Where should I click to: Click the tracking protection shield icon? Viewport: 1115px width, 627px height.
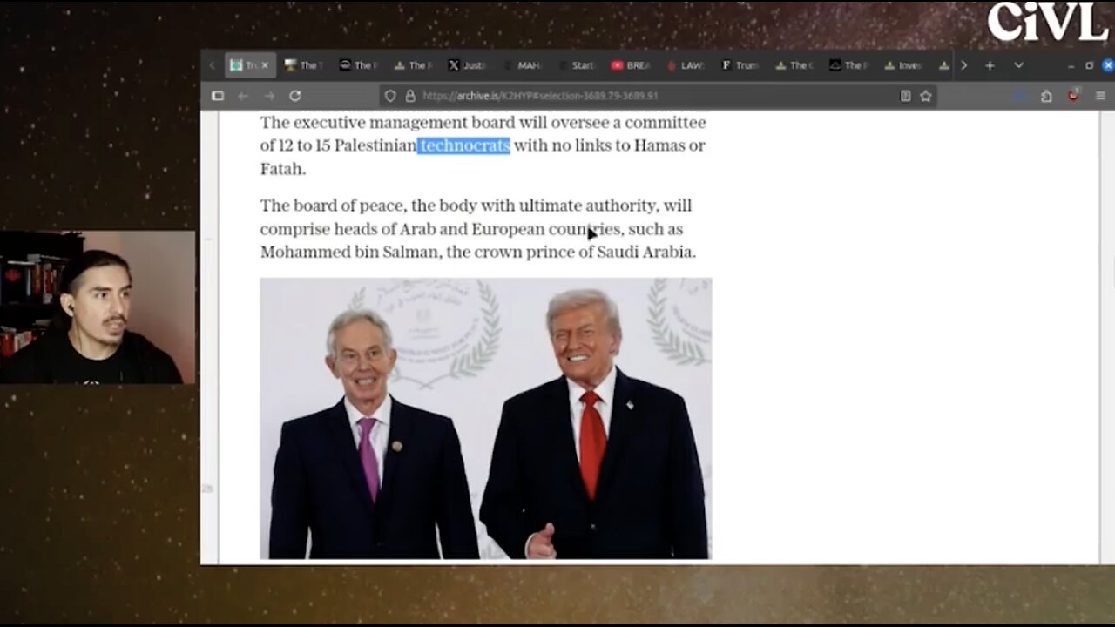point(391,96)
